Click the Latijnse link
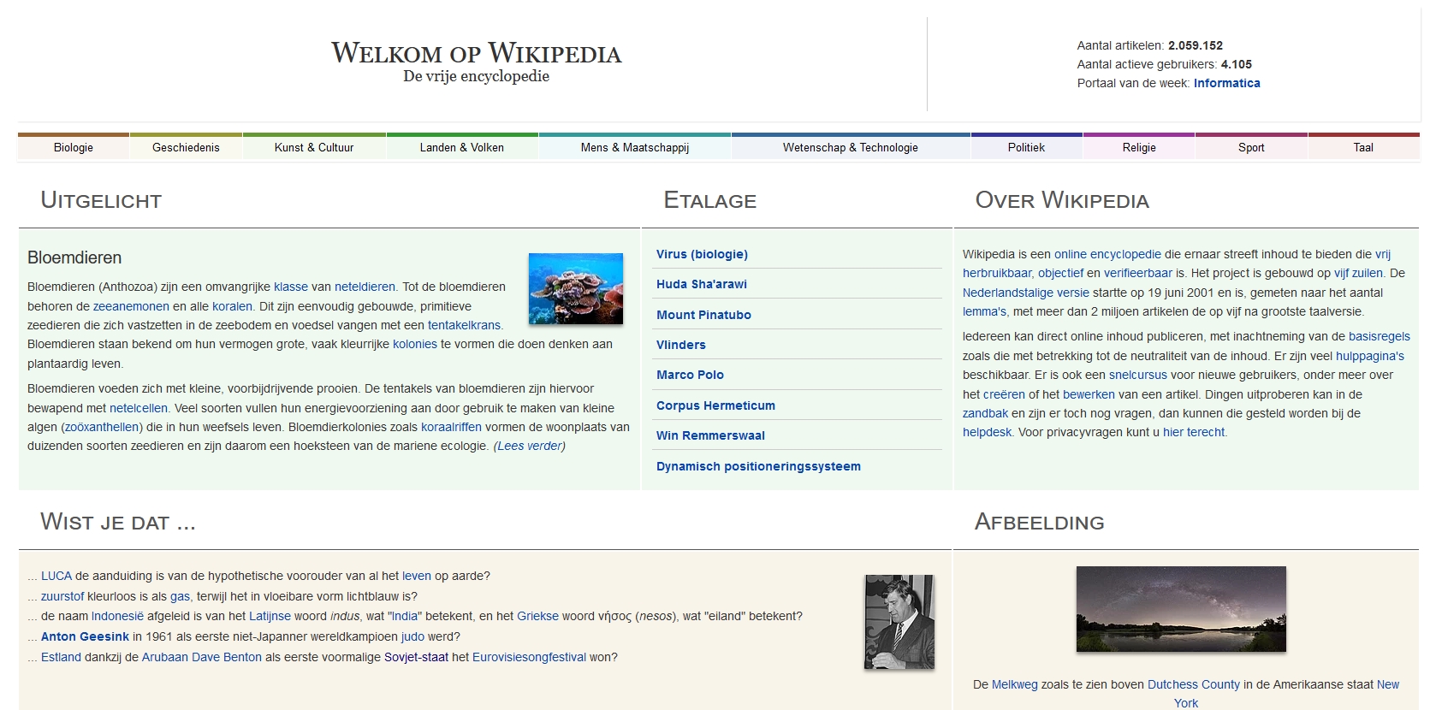Image resolution: width=1436 pixels, height=710 pixels. click(270, 616)
